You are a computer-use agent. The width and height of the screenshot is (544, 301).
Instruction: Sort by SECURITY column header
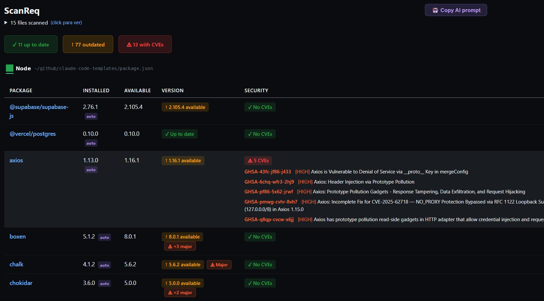(256, 91)
